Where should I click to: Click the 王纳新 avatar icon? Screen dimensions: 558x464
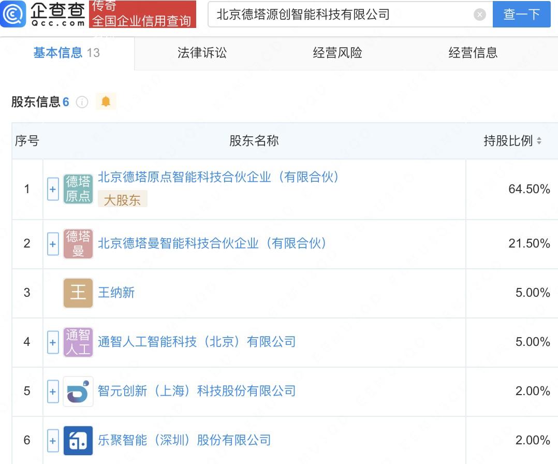(x=78, y=293)
